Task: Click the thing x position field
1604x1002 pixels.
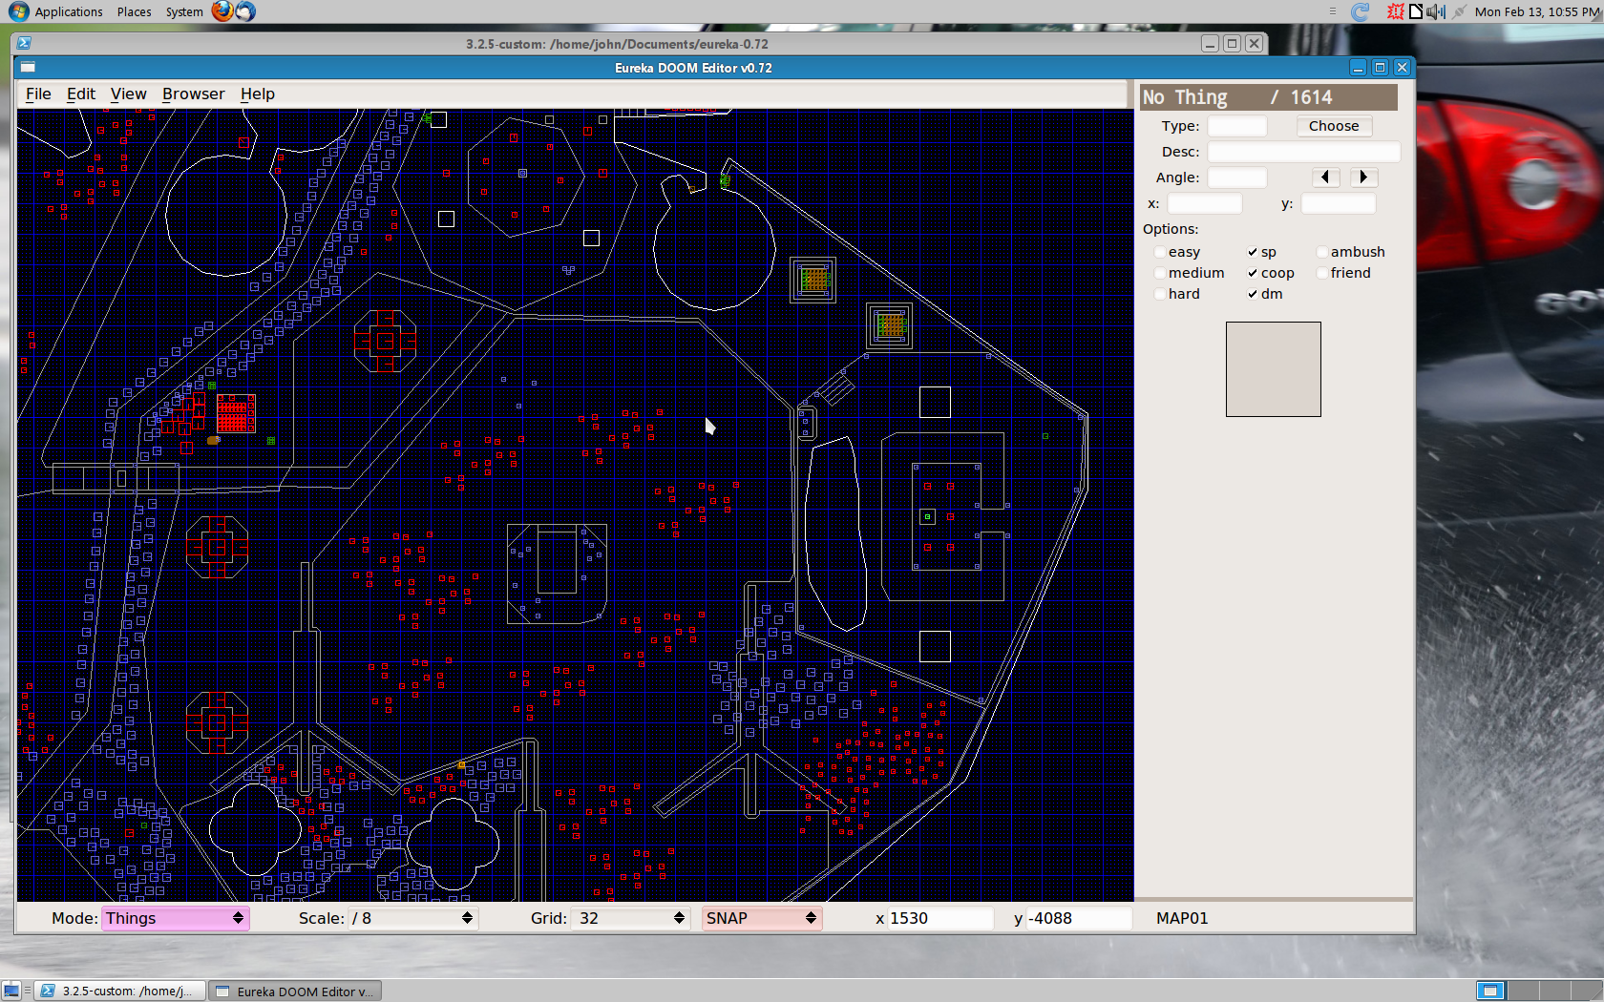Action: tap(1205, 203)
